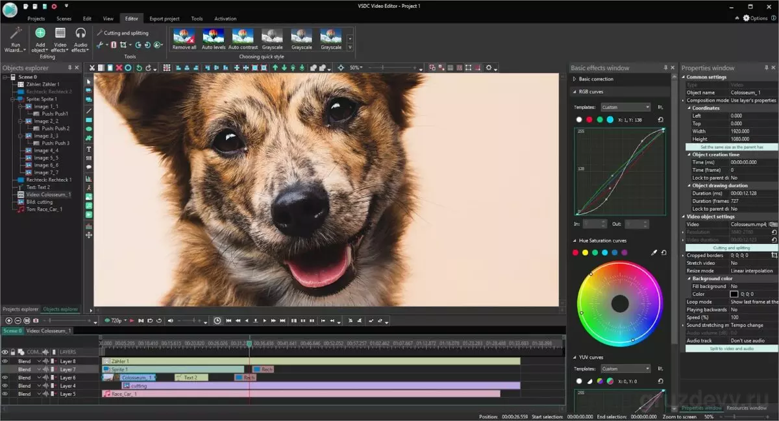The height and width of the screenshot is (421, 779).
Task: Toggle visibility eye for Layer 5
Action: pos(5,394)
